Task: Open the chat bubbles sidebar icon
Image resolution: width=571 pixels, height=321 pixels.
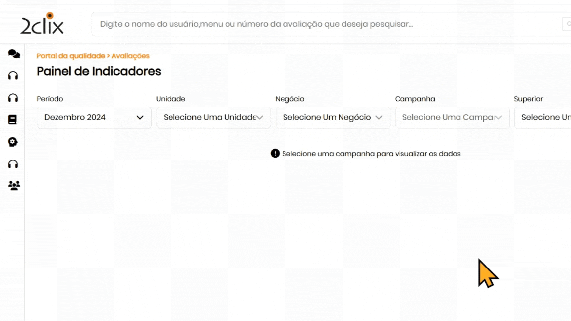Action: click(14, 54)
